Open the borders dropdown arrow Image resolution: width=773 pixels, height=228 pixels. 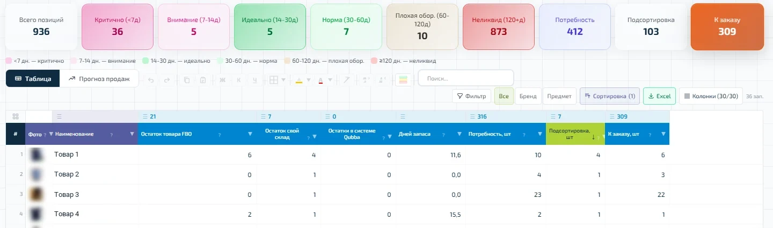pos(283,80)
